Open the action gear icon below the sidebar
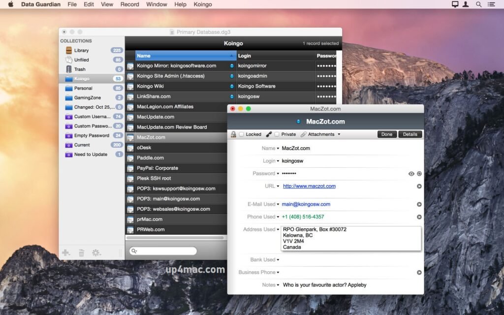 tap(96, 252)
